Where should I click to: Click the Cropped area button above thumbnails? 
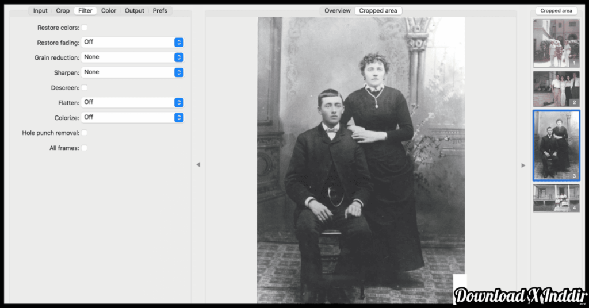556,11
